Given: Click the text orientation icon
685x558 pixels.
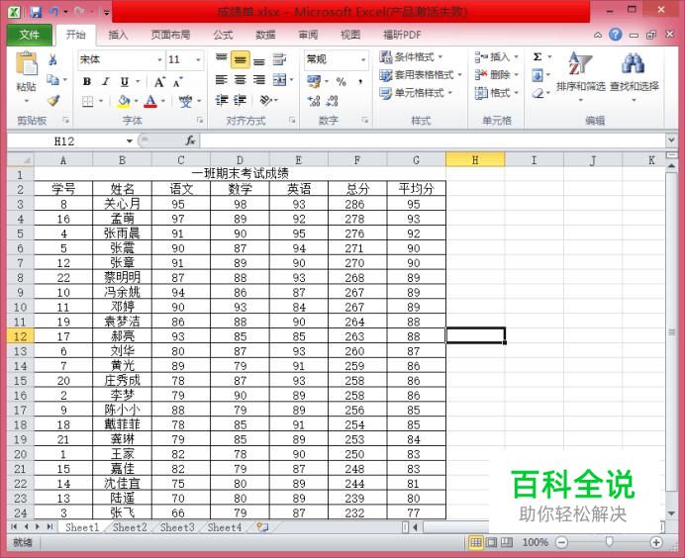Looking at the screenshot, I should [x=266, y=101].
